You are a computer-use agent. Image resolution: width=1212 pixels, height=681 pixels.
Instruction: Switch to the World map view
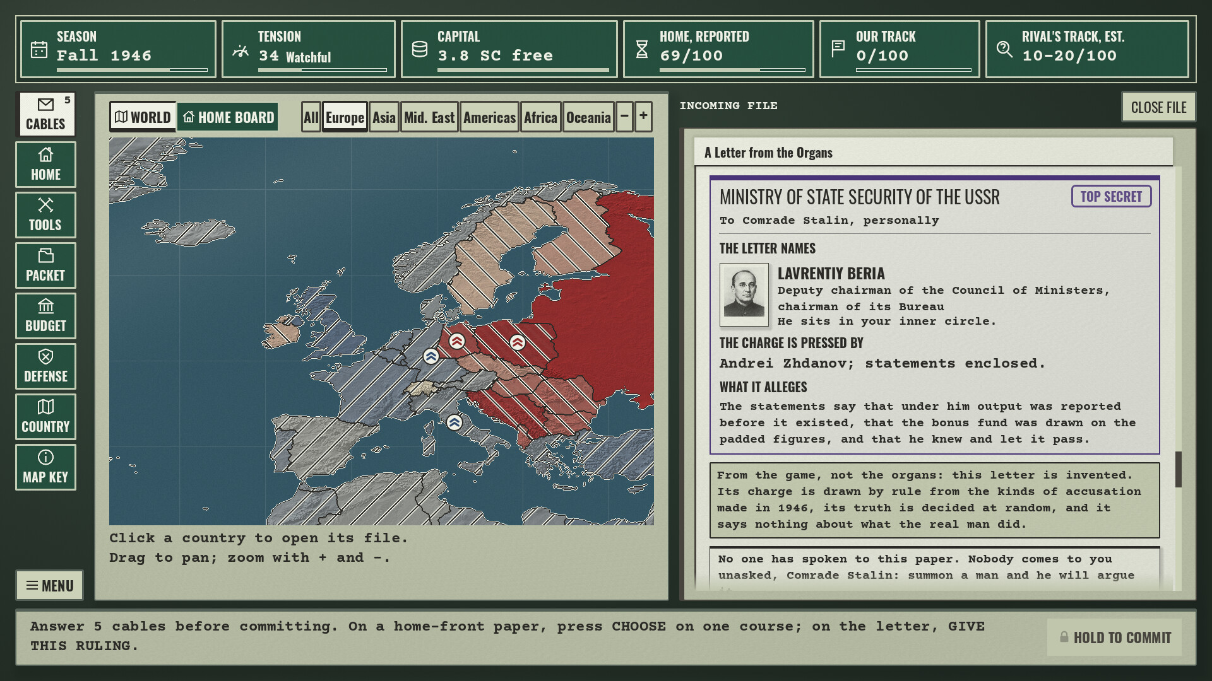(143, 117)
